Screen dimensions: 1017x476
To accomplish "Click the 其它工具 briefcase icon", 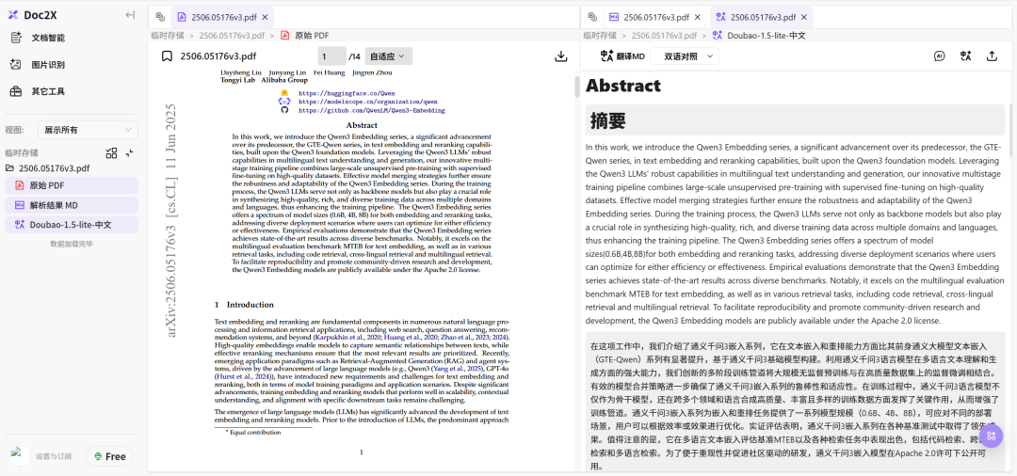I will (16, 91).
